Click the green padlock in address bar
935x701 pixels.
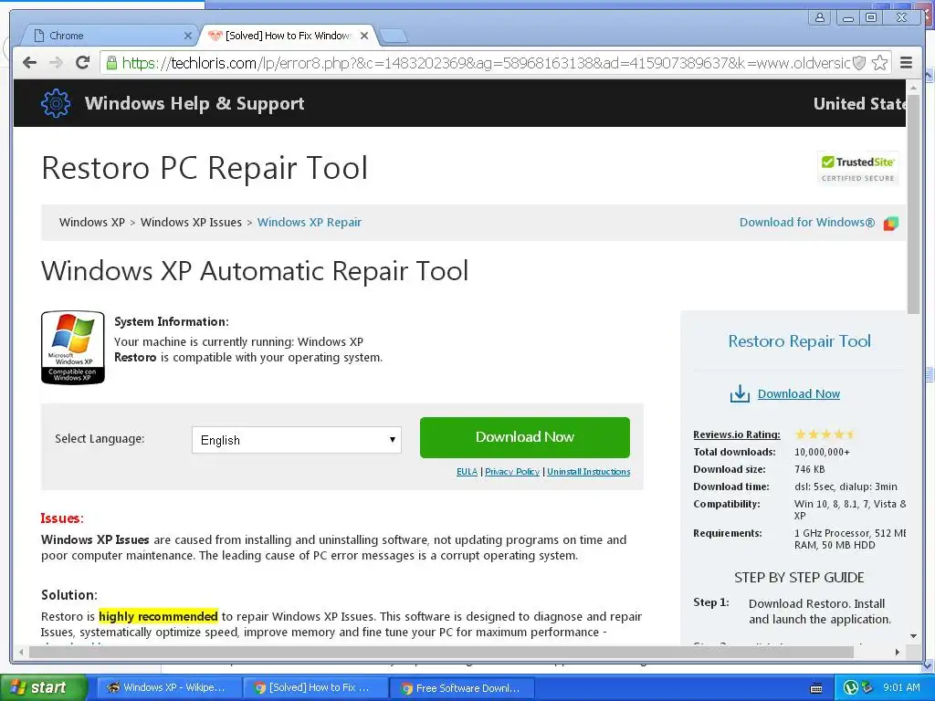111,62
